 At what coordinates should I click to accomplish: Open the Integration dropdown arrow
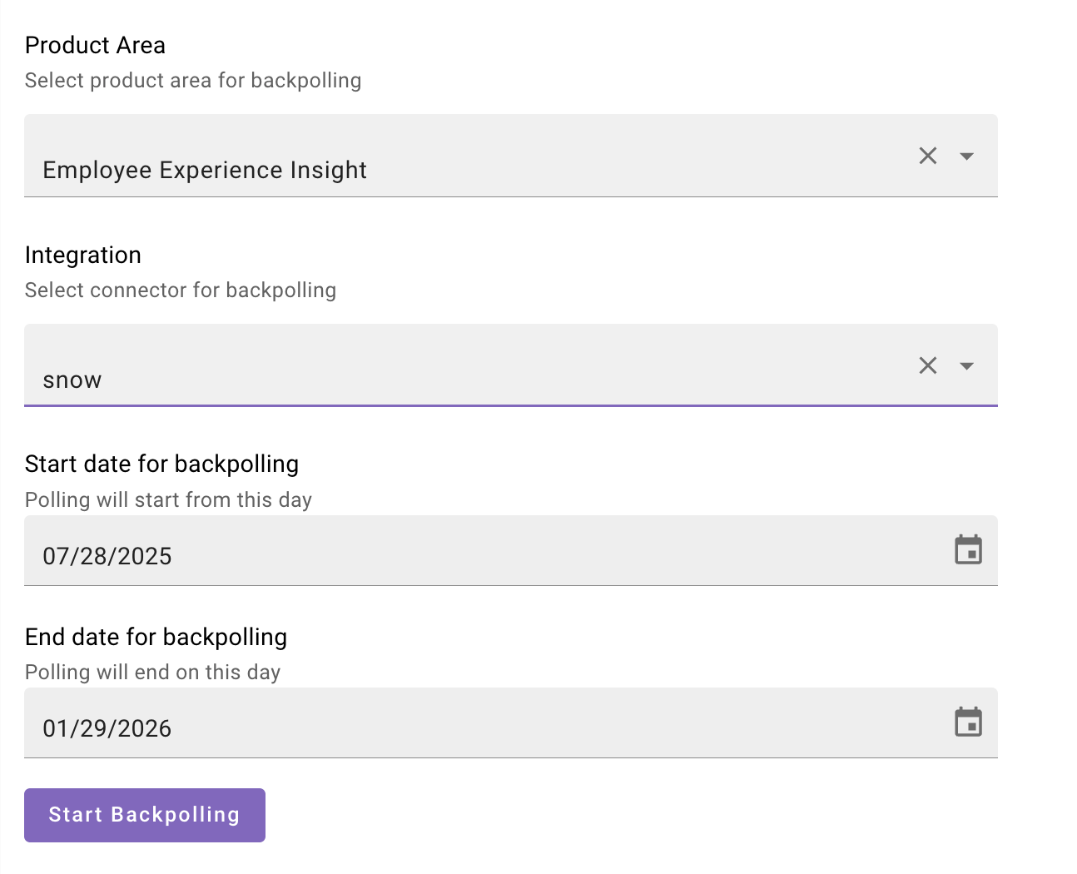[966, 365]
